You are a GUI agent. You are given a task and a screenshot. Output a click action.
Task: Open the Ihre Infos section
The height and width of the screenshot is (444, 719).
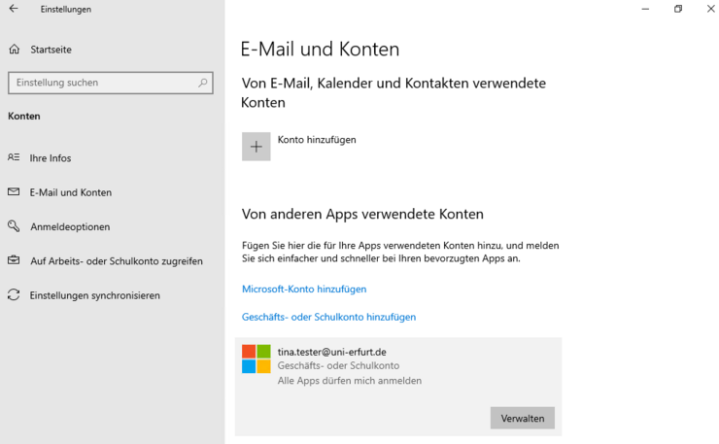click(x=51, y=158)
